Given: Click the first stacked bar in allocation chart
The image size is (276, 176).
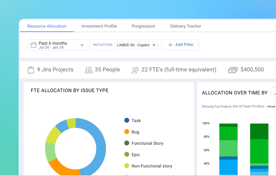Looking at the screenshot, I should pos(228,149).
